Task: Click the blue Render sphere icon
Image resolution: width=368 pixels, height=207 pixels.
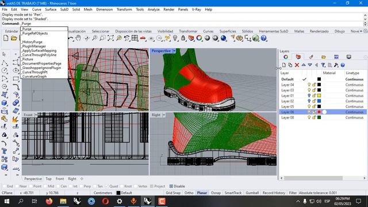Action: (224, 38)
